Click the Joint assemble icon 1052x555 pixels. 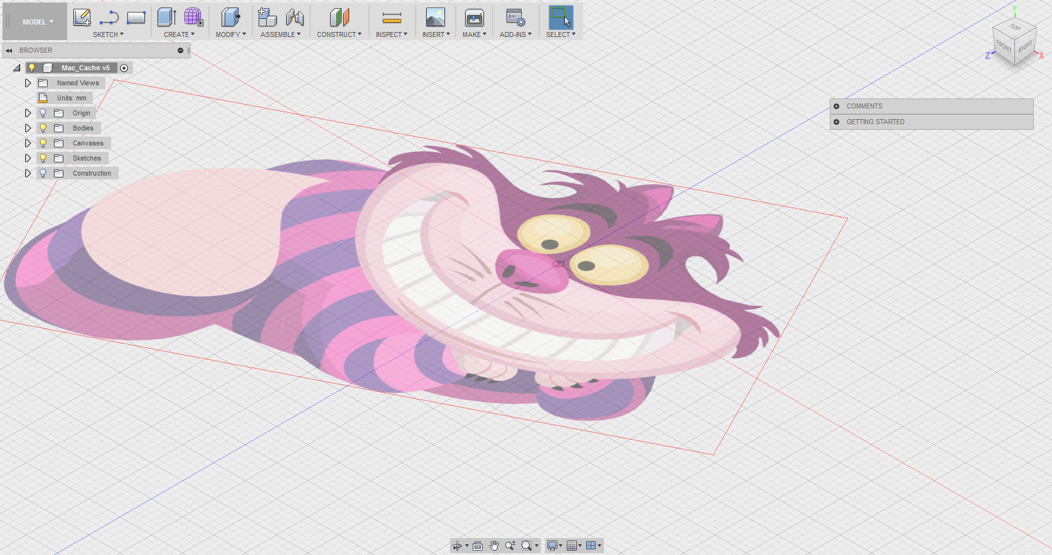[x=294, y=18]
